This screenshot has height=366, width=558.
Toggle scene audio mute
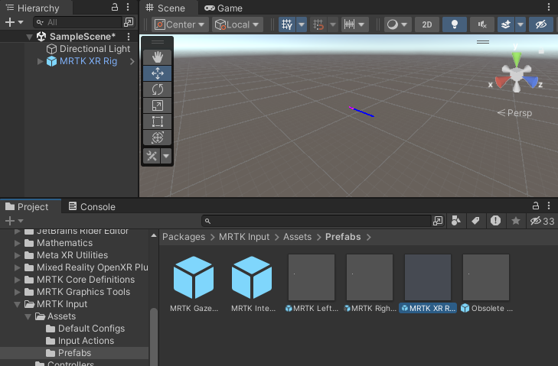[x=482, y=24]
